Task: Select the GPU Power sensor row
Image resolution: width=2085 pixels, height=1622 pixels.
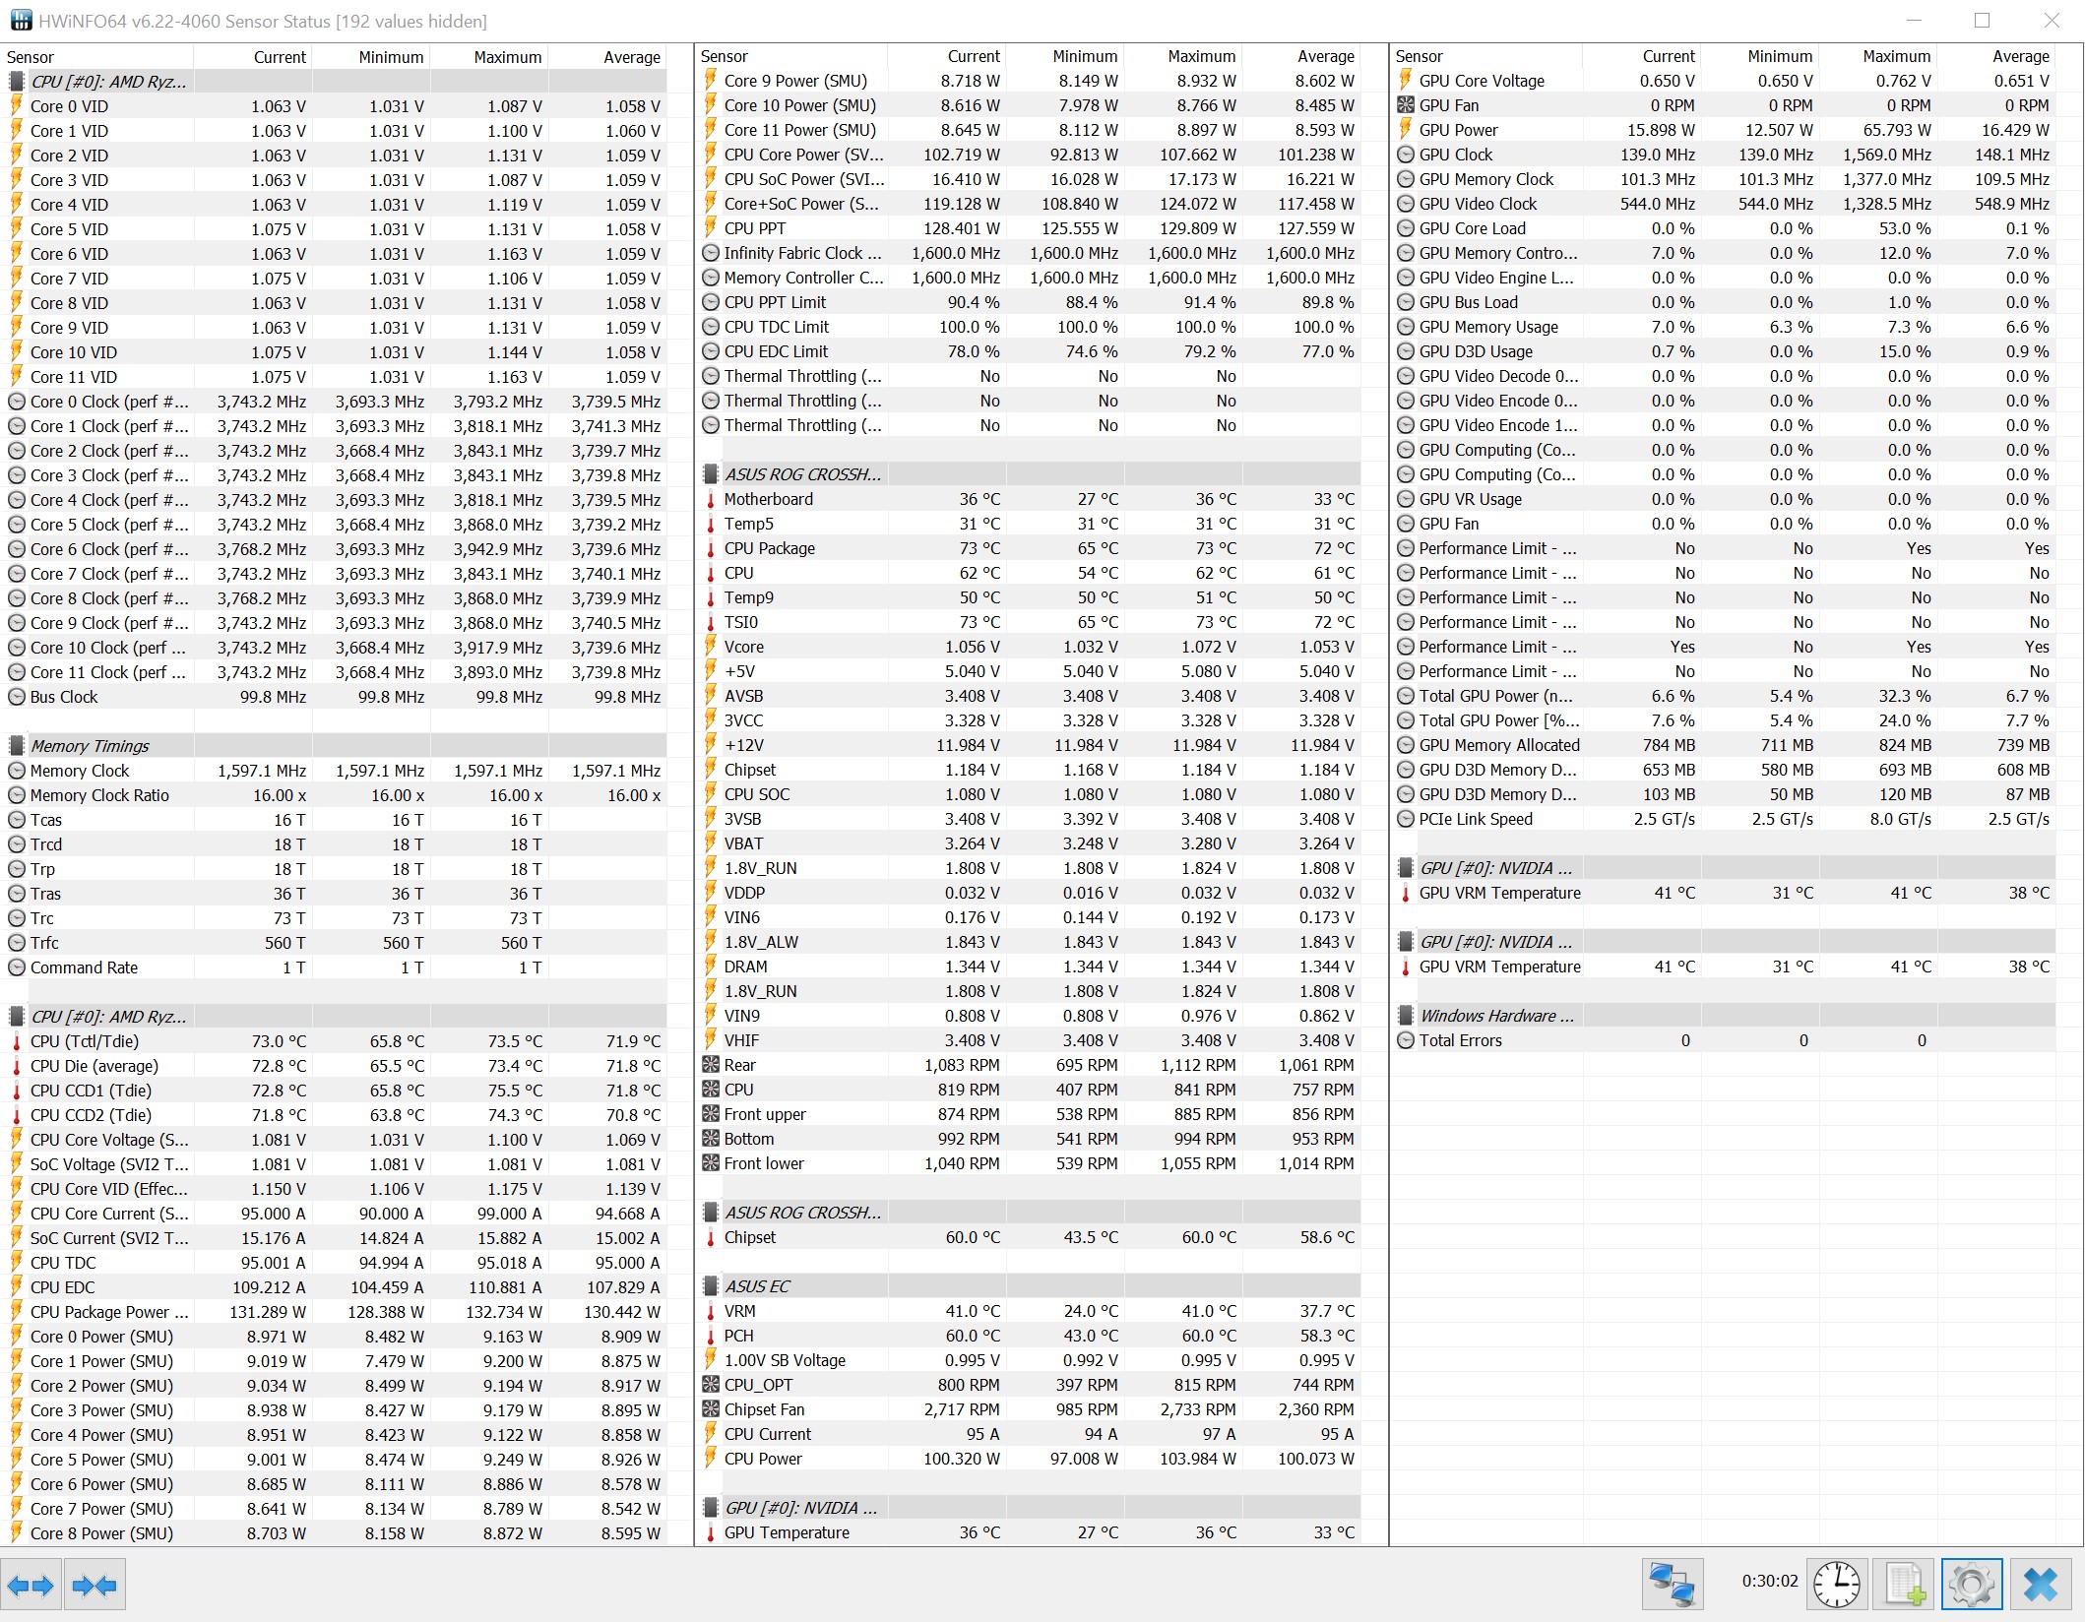Action: 1458,130
